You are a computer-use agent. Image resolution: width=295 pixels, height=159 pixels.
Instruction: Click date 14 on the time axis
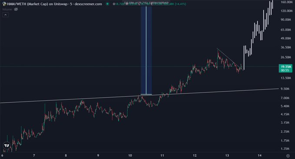pyautogui.click(x=260, y=156)
